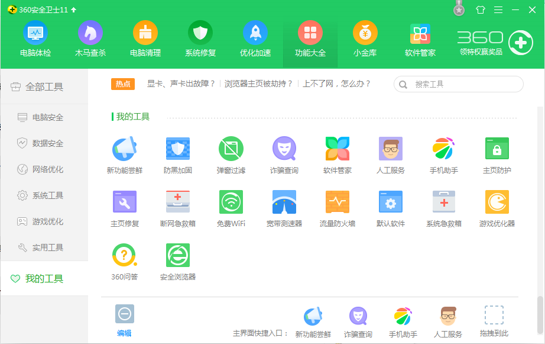Launch 宽带测速器 speed gauge tool
Viewport: 545px width, 344px height.
284,208
